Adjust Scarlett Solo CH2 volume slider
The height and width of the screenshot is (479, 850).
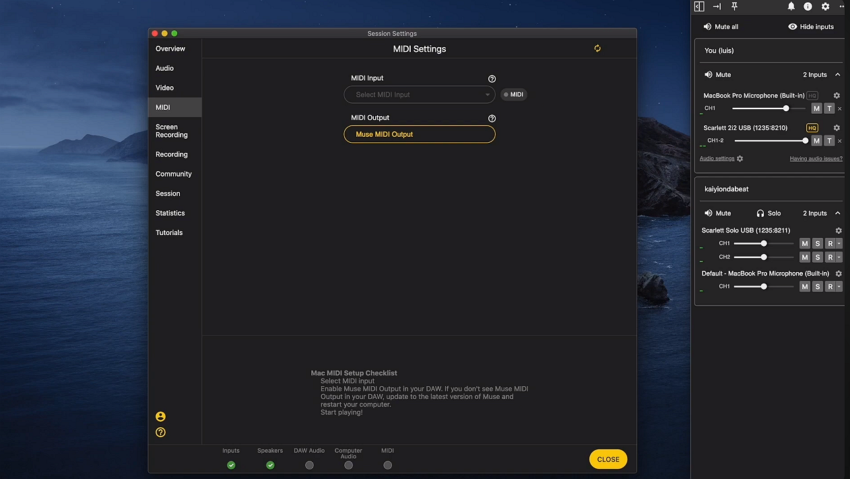click(764, 257)
